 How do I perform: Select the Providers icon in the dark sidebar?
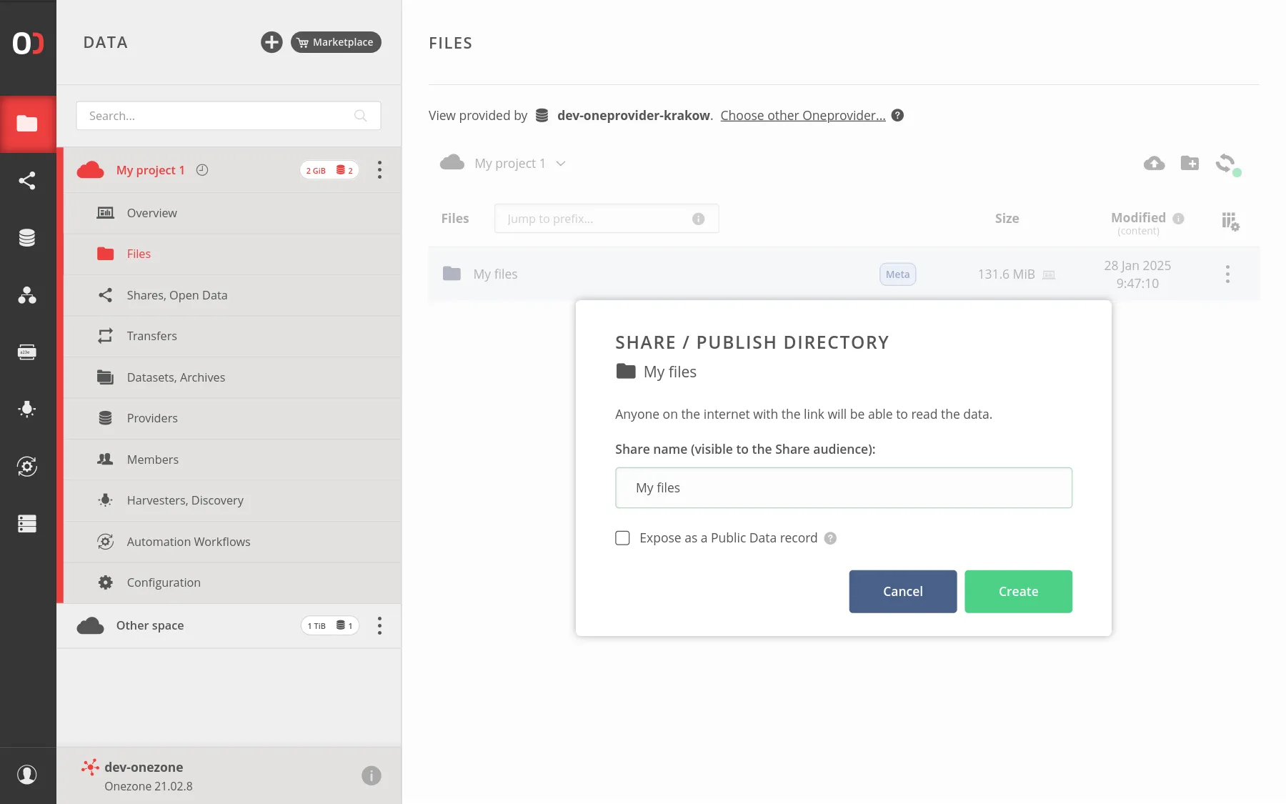tap(28, 237)
